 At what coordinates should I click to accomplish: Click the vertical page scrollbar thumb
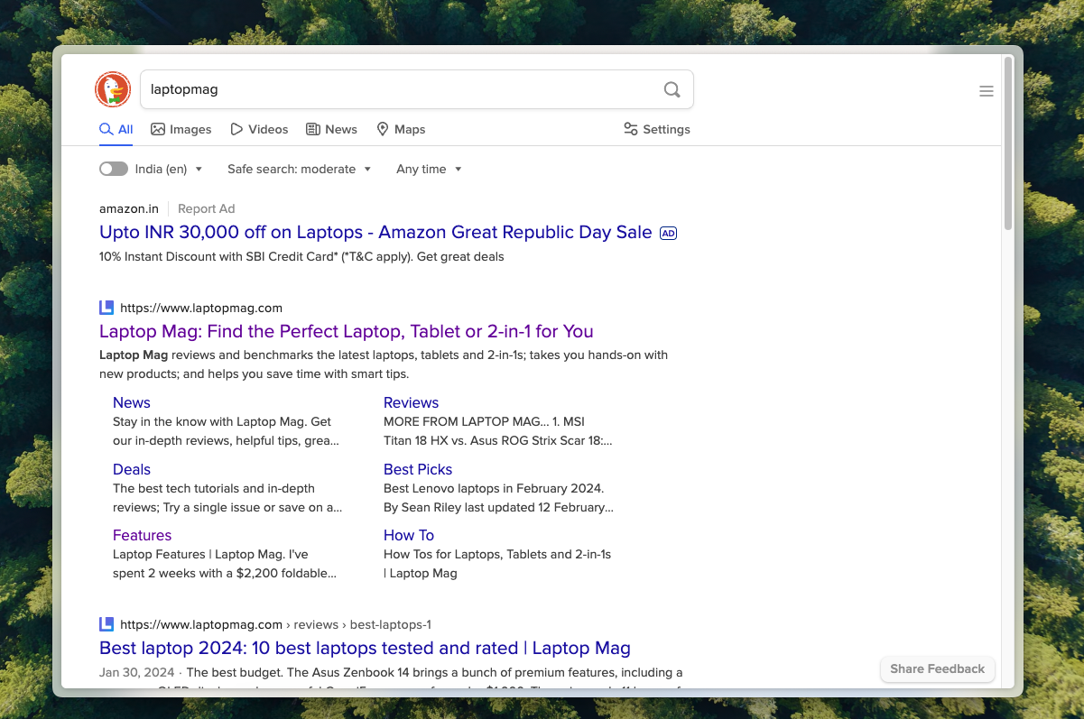pyautogui.click(x=1008, y=144)
